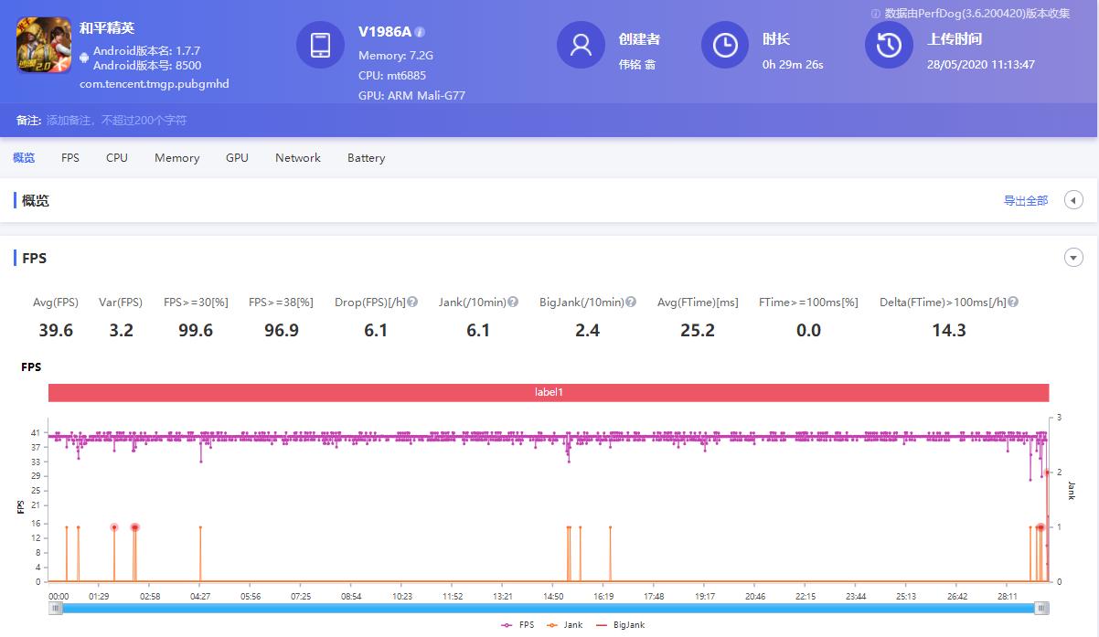Collapse the 概览 panel using the circular arrow
The height and width of the screenshot is (637, 1099).
coord(1073,199)
